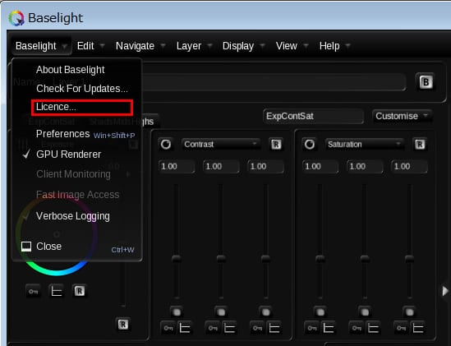
Task: Open the Contrast dropdown
Action: (221, 144)
